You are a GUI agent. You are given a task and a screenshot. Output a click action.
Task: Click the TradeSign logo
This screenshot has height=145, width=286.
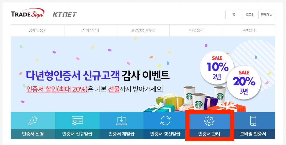click(27, 13)
